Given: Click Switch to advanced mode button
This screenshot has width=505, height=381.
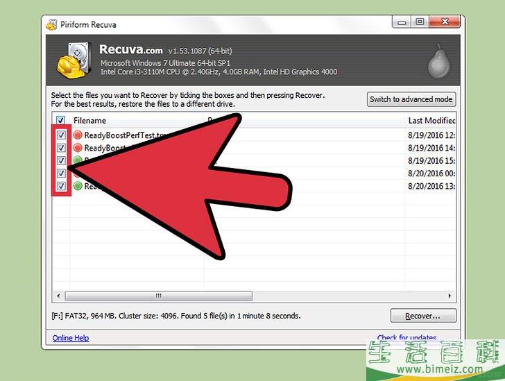Looking at the screenshot, I should tap(411, 99).
